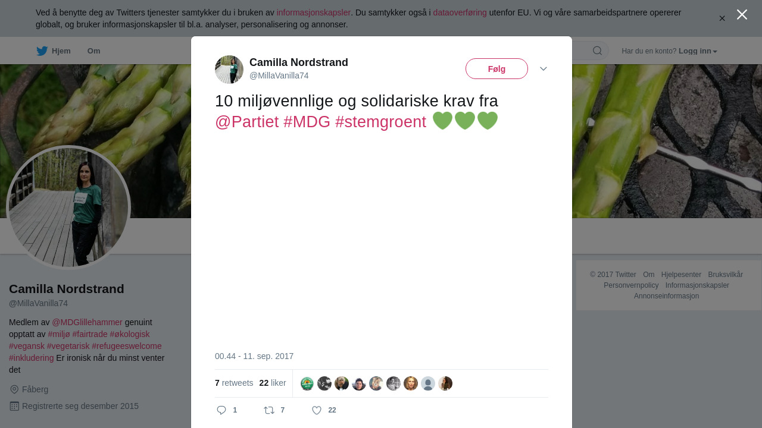
Task: Close the tweet overlay with large X
Action: pyautogui.click(x=742, y=14)
